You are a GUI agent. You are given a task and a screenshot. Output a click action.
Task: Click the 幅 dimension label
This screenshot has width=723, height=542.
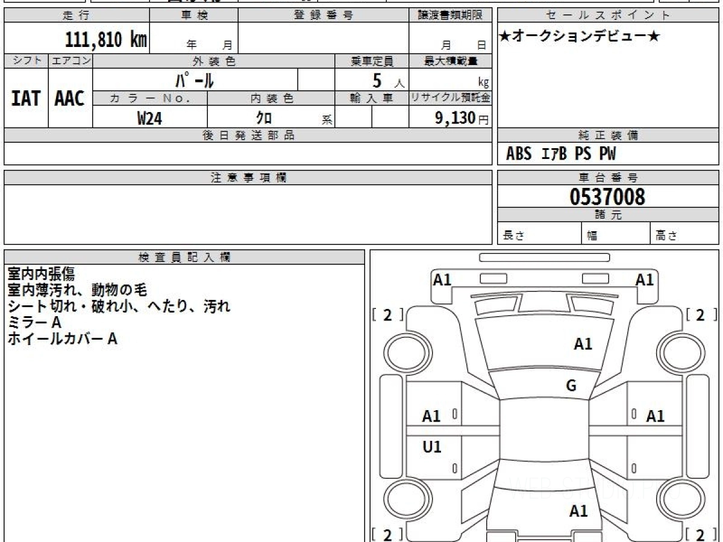[x=592, y=235]
